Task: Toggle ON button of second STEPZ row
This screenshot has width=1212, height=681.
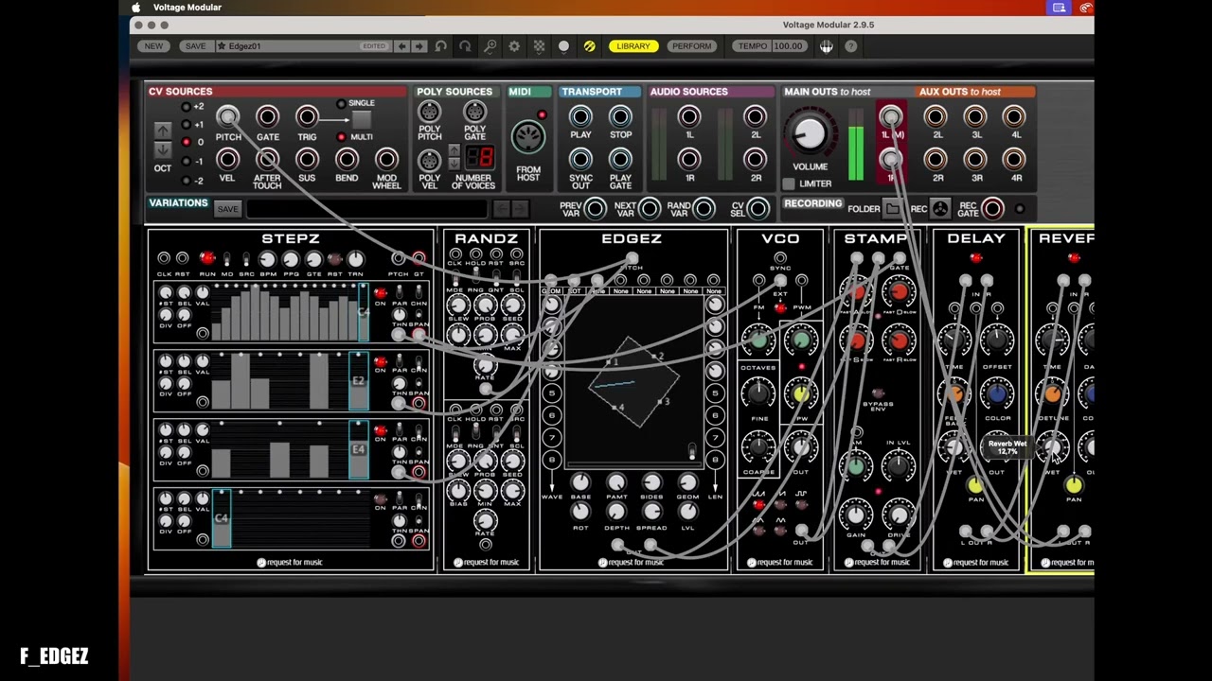Action: [381, 362]
